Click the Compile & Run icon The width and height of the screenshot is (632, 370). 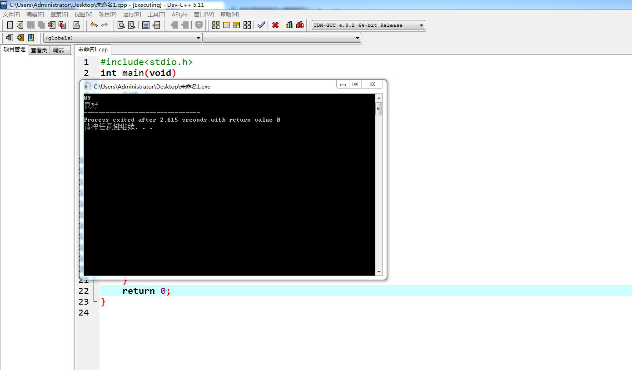click(237, 25)
